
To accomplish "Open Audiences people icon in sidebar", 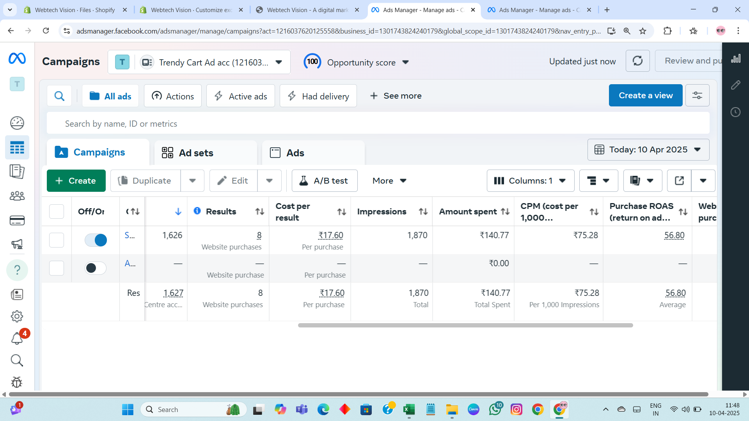I will [x=17, y=196].
